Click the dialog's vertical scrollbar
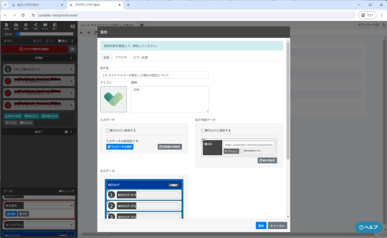Image resolution: width=387 pixels, height=238 pixels. [x=288, y=110]
